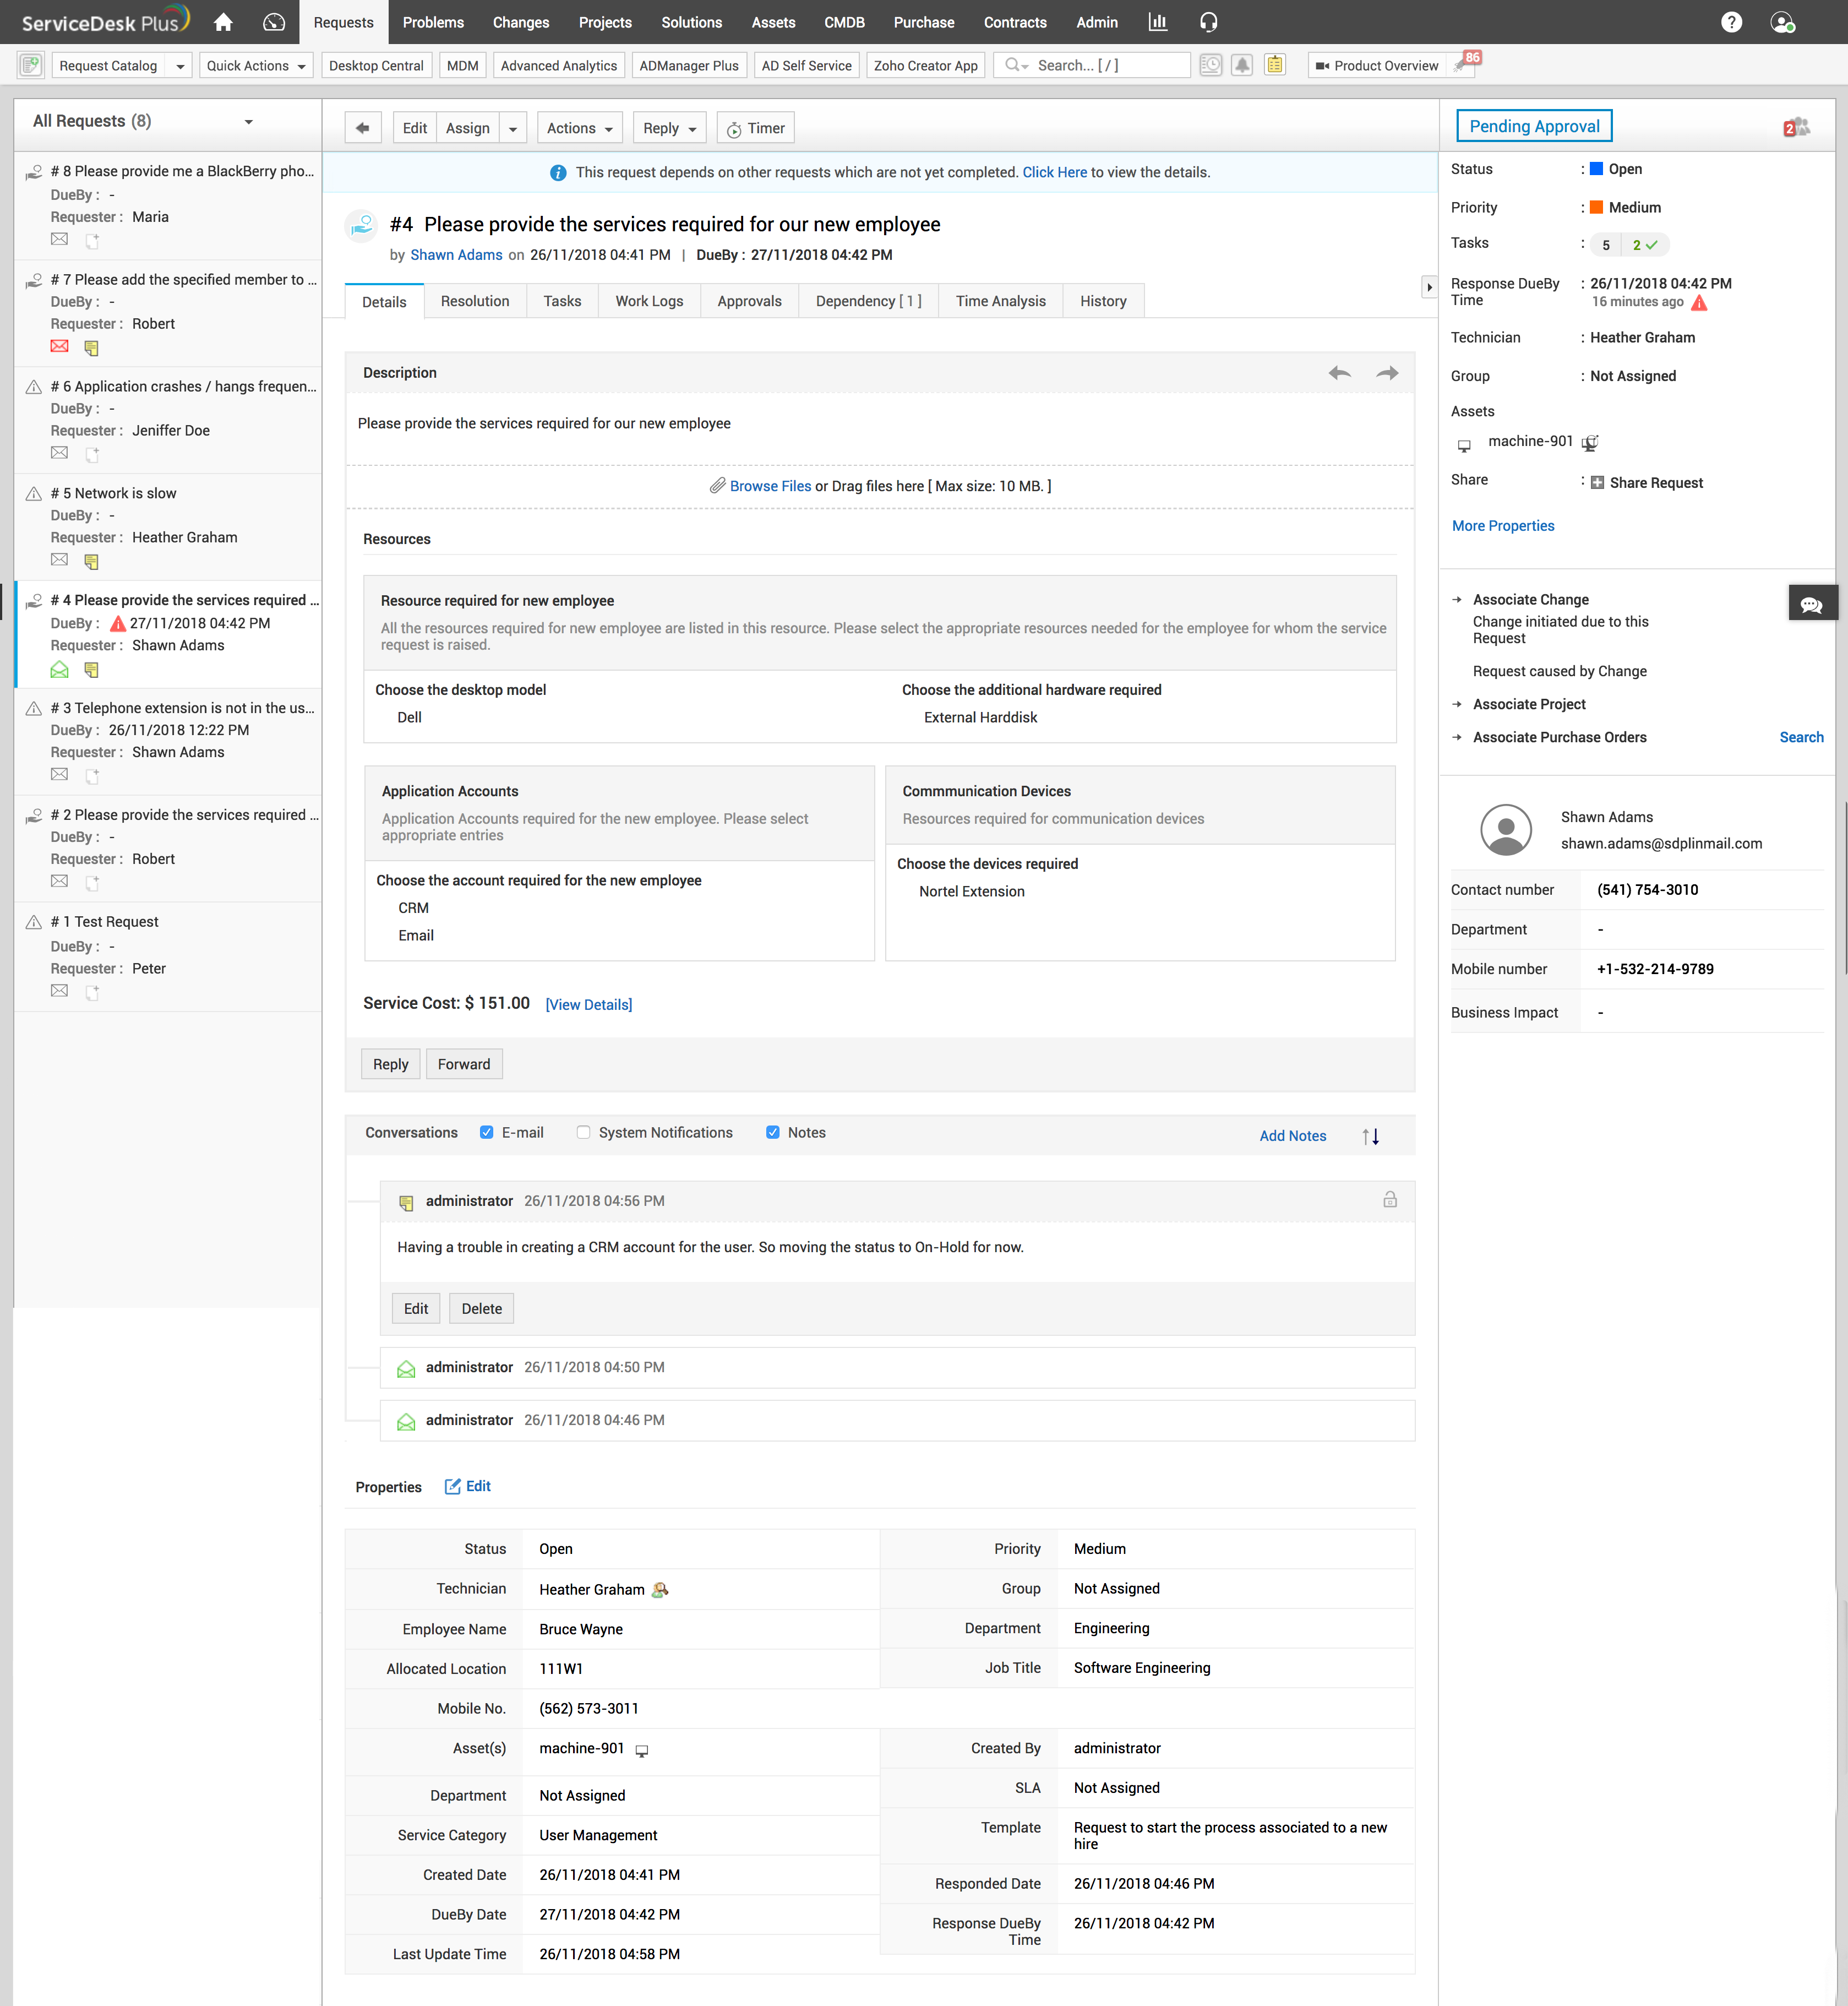Click the machine-901 remote control icon
The image size is (1848, 2006).
coord(1590,442)
